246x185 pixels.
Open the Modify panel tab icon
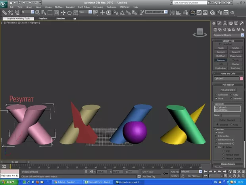[220, 24]
